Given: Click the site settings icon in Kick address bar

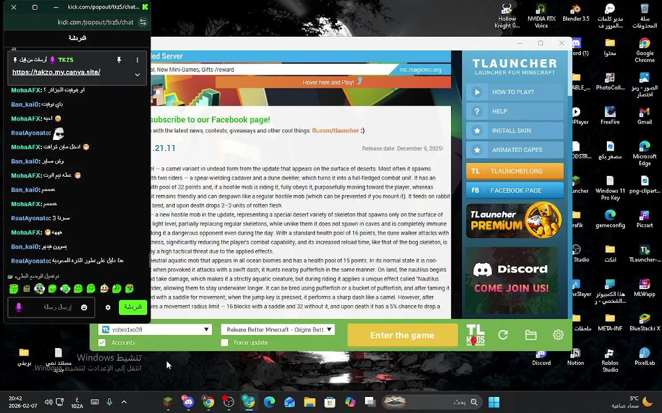Looking at the screenshot, I should pyautogui.click(x=143, y=22).
